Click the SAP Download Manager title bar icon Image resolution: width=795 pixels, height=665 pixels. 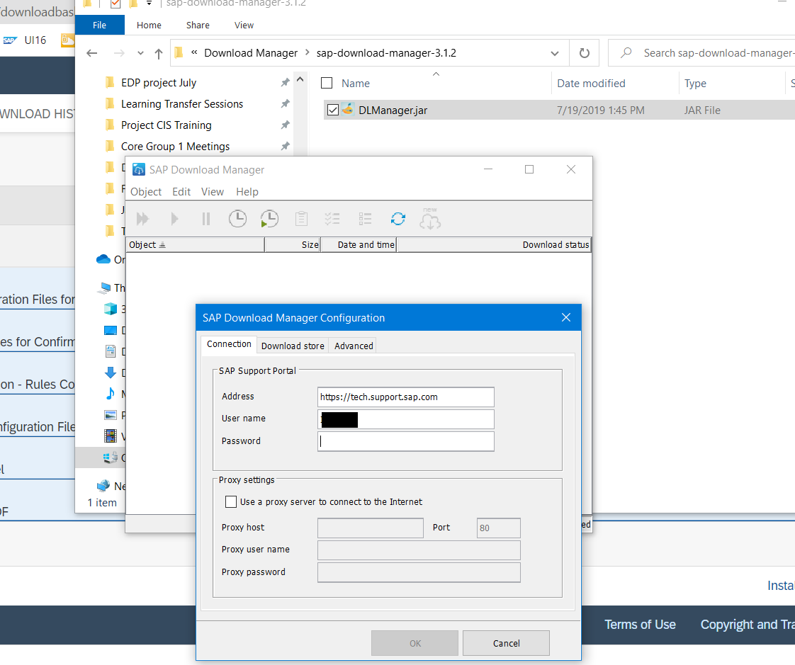pyautogui.click(x=138, y=170)
